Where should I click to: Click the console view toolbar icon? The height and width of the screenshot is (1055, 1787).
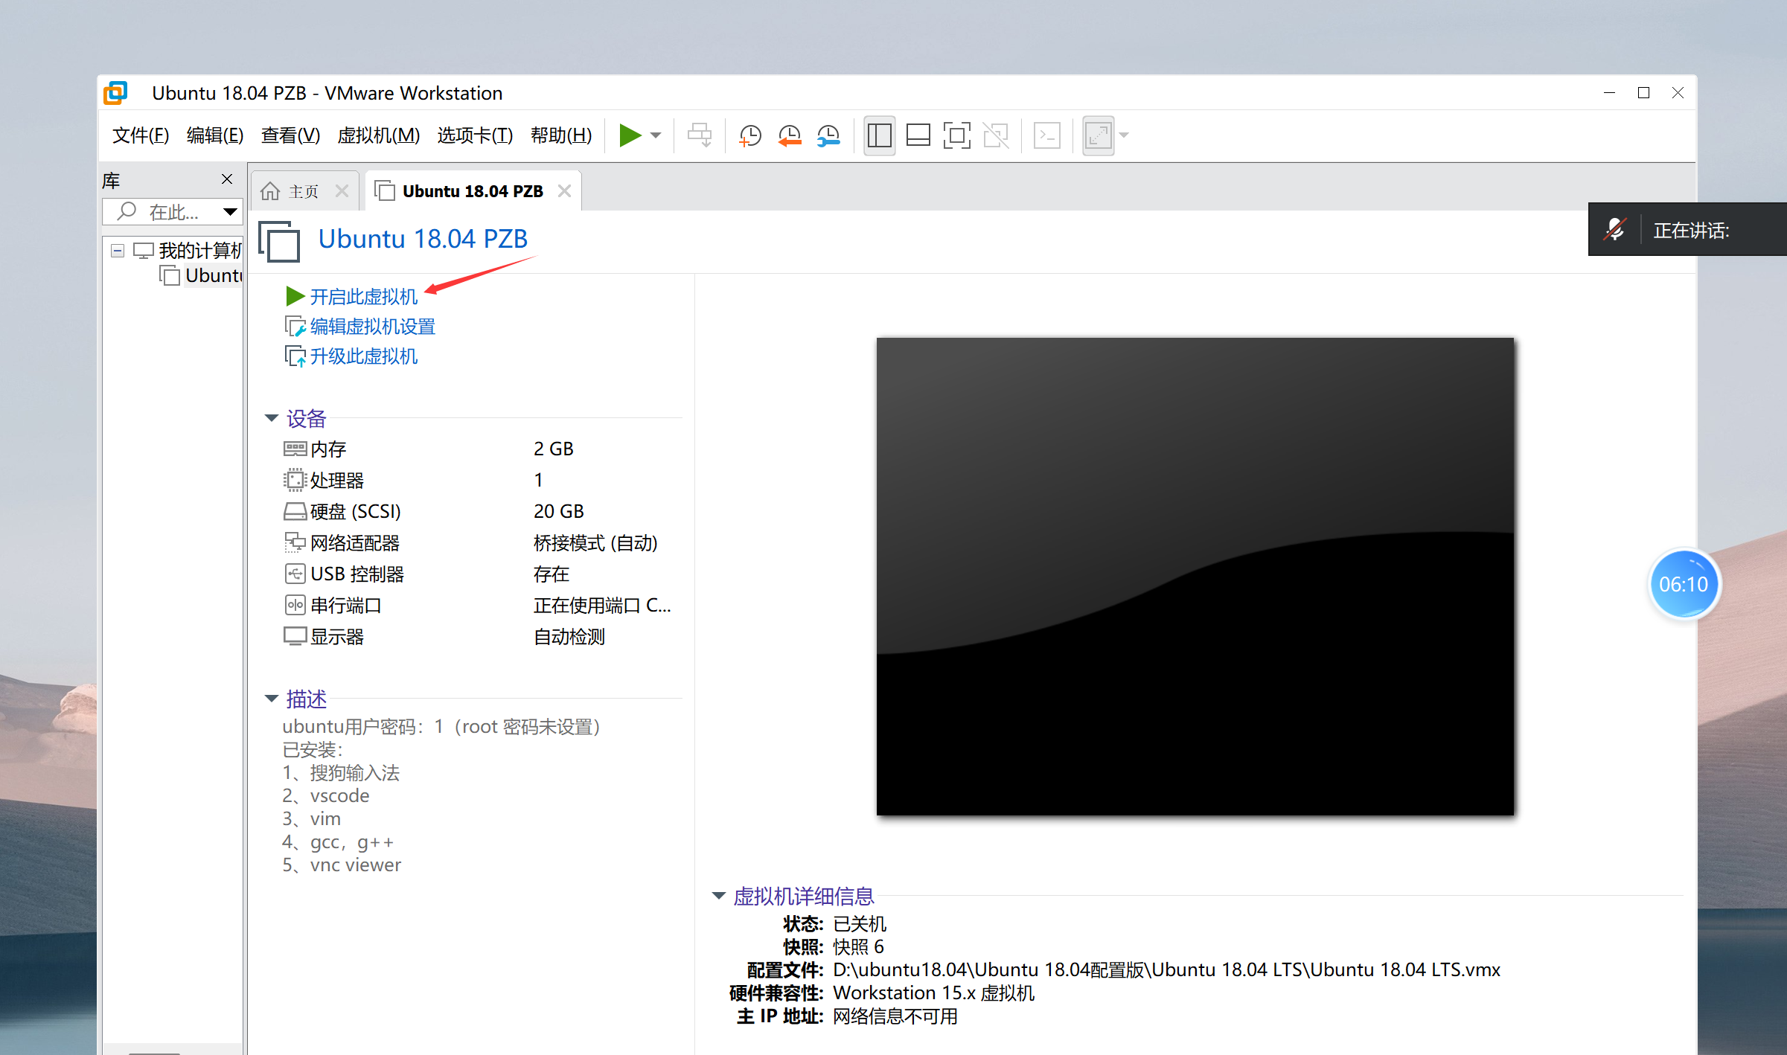click(x=1046, y=135)
